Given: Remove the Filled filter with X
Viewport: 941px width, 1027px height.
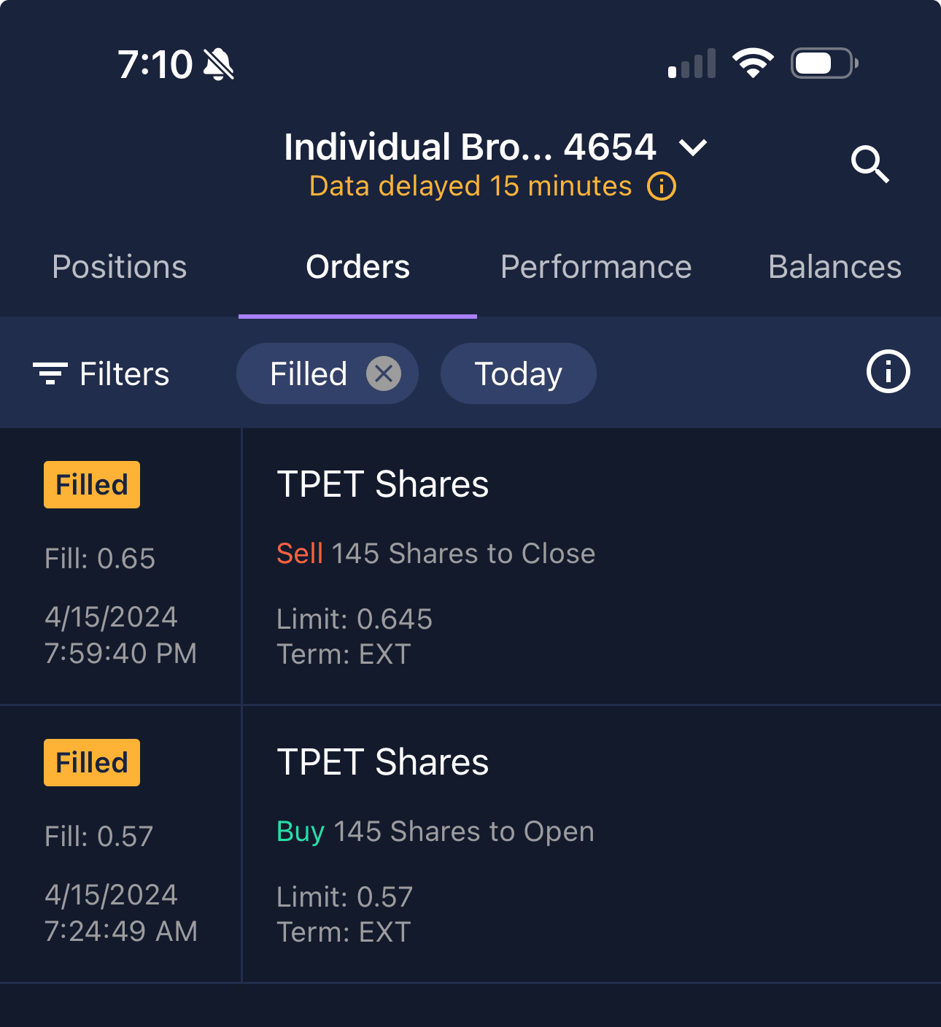Looking at the screenshot, I should pyautogui.click(x=384, y=374).
